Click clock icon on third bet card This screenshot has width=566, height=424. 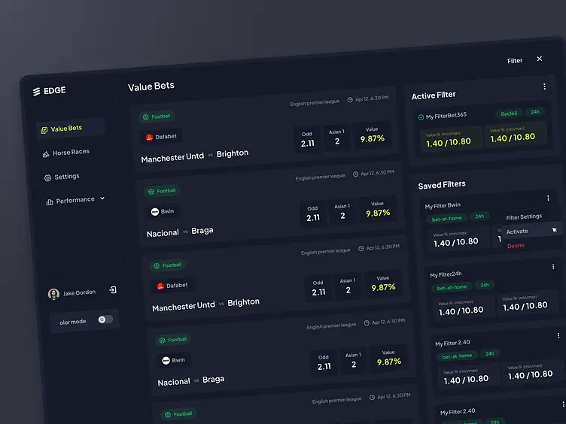tap(361, 248)
